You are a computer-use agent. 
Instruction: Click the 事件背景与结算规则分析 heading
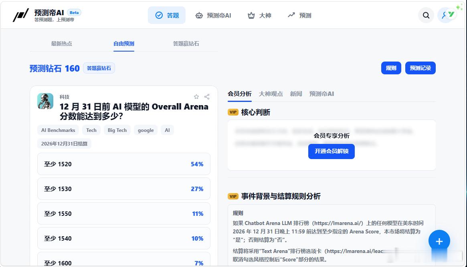[x=281, y=196]
